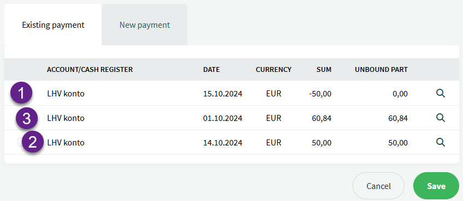This screenshot has width=463, height=201.
Task: Open magnifier icon for 01.10.2024 payment
Action: [441, 118]
